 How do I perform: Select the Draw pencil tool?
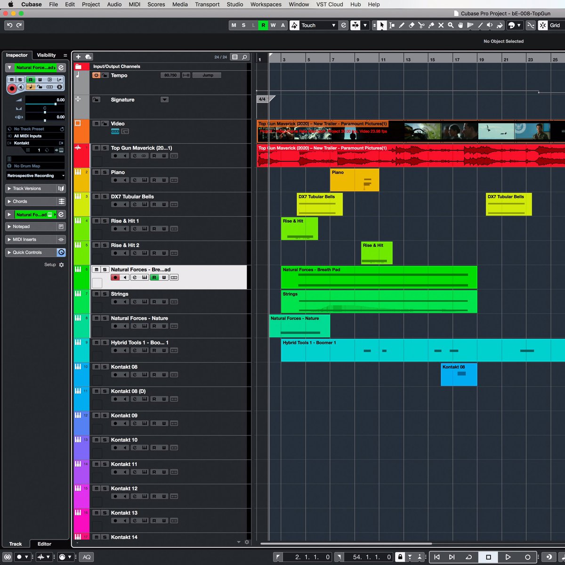402,25
